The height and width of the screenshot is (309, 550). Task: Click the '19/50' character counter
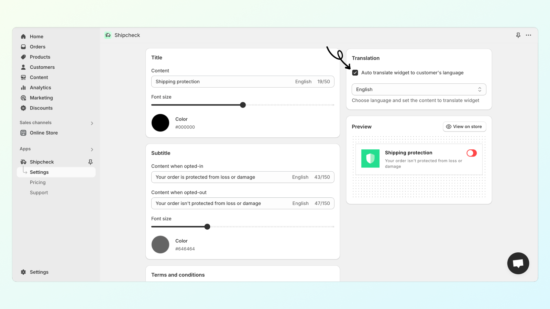(x=323, y=82)
